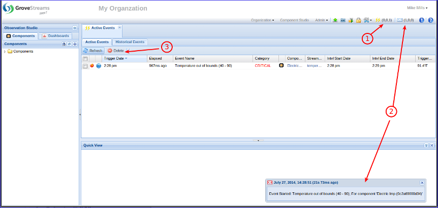This screenshot has height=208, width=438.
Task: Click the refresh icon in Components panel header
Action: (x=69, y=44)
